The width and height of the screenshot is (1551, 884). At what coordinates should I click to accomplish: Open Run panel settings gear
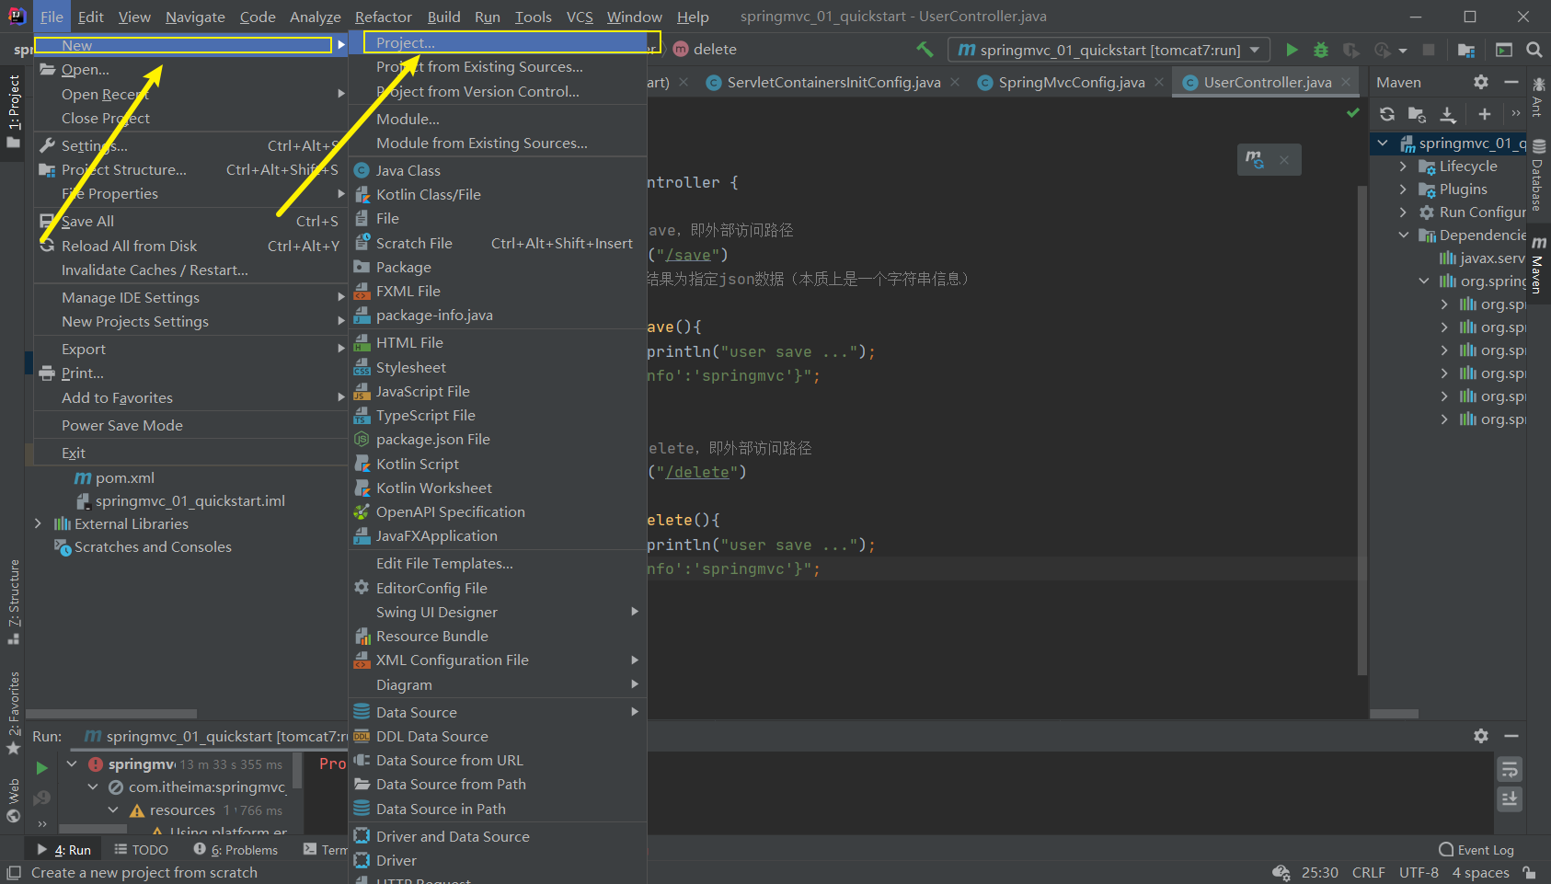(1480, 736)
